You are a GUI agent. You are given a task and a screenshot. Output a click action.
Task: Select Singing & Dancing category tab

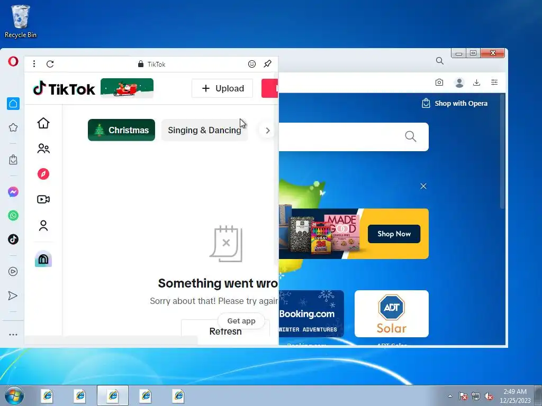coord(205,130)
